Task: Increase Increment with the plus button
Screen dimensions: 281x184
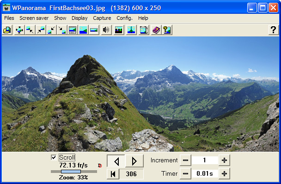Action: point(224,160)
